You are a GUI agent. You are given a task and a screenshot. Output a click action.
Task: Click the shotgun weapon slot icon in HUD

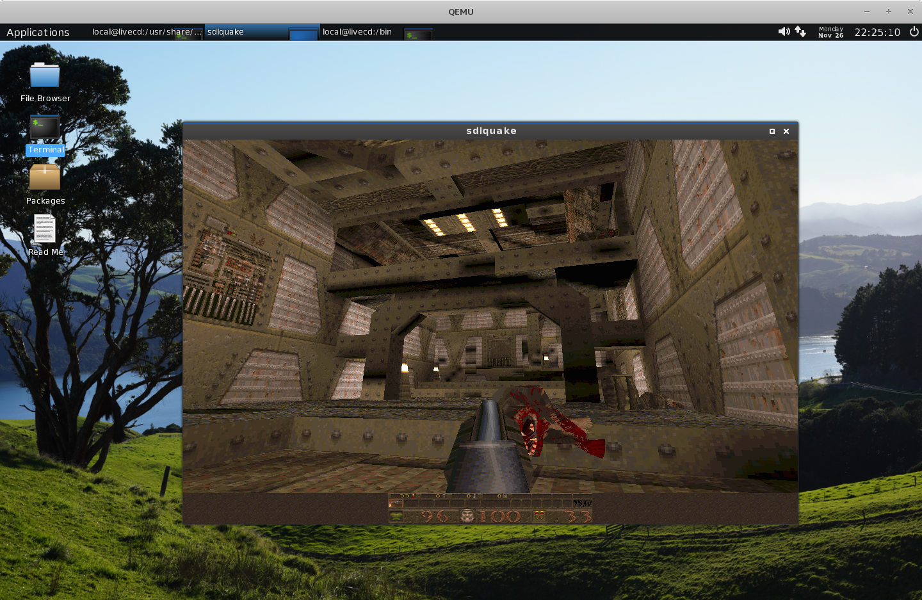[x=396, y=503]
